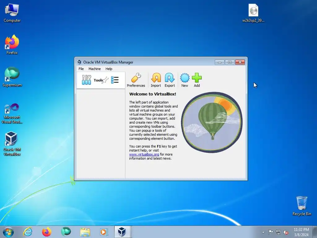Screen dimensions: 317x238
Task: Launch Supermium from the taskbar
Action: point(66,232)
